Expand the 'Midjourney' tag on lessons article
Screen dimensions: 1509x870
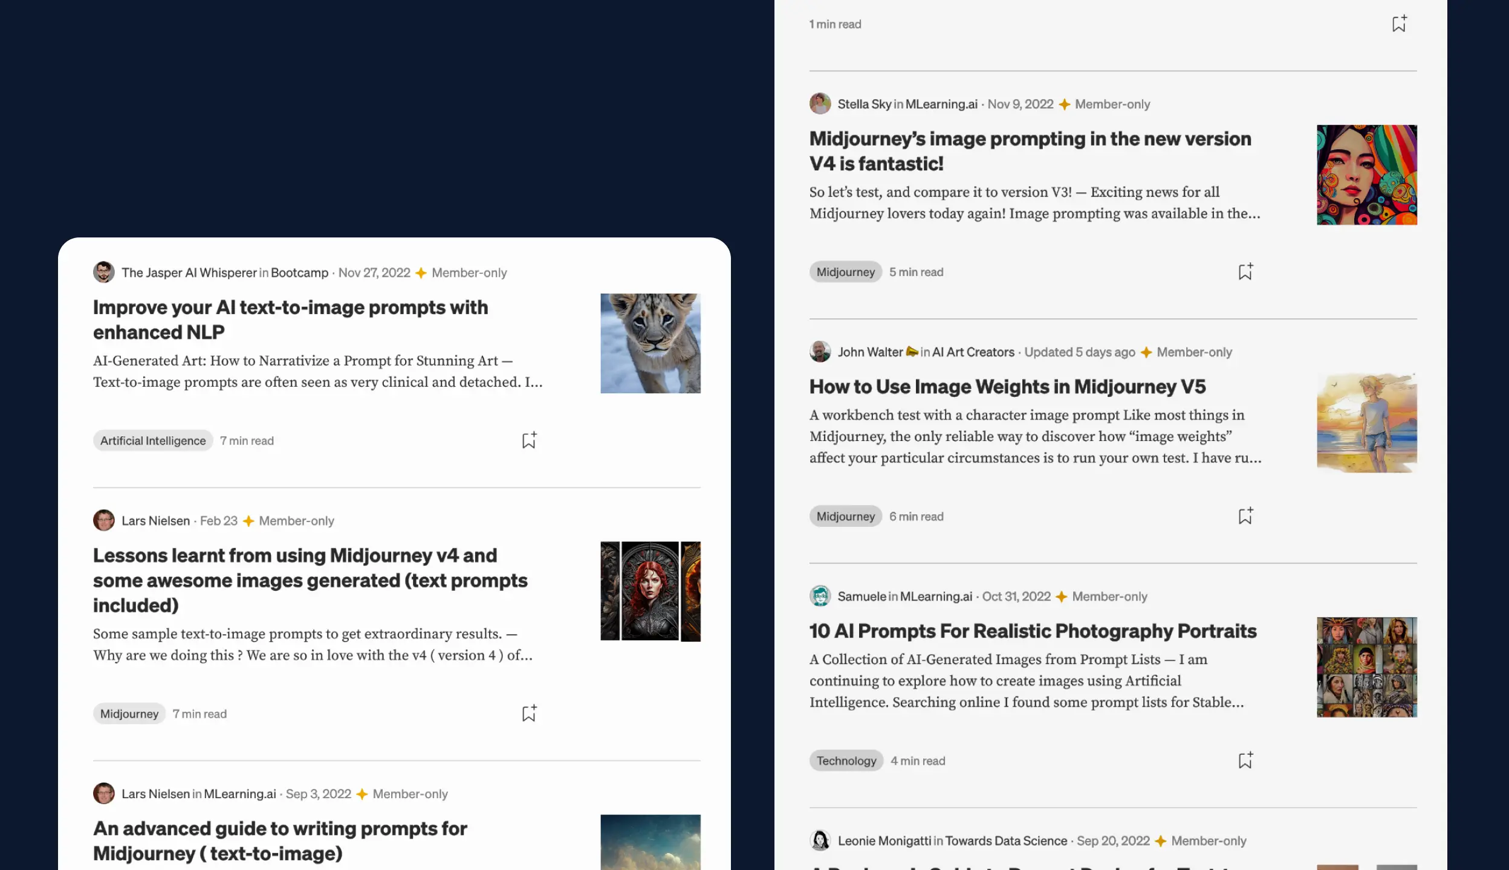[129, 712]
